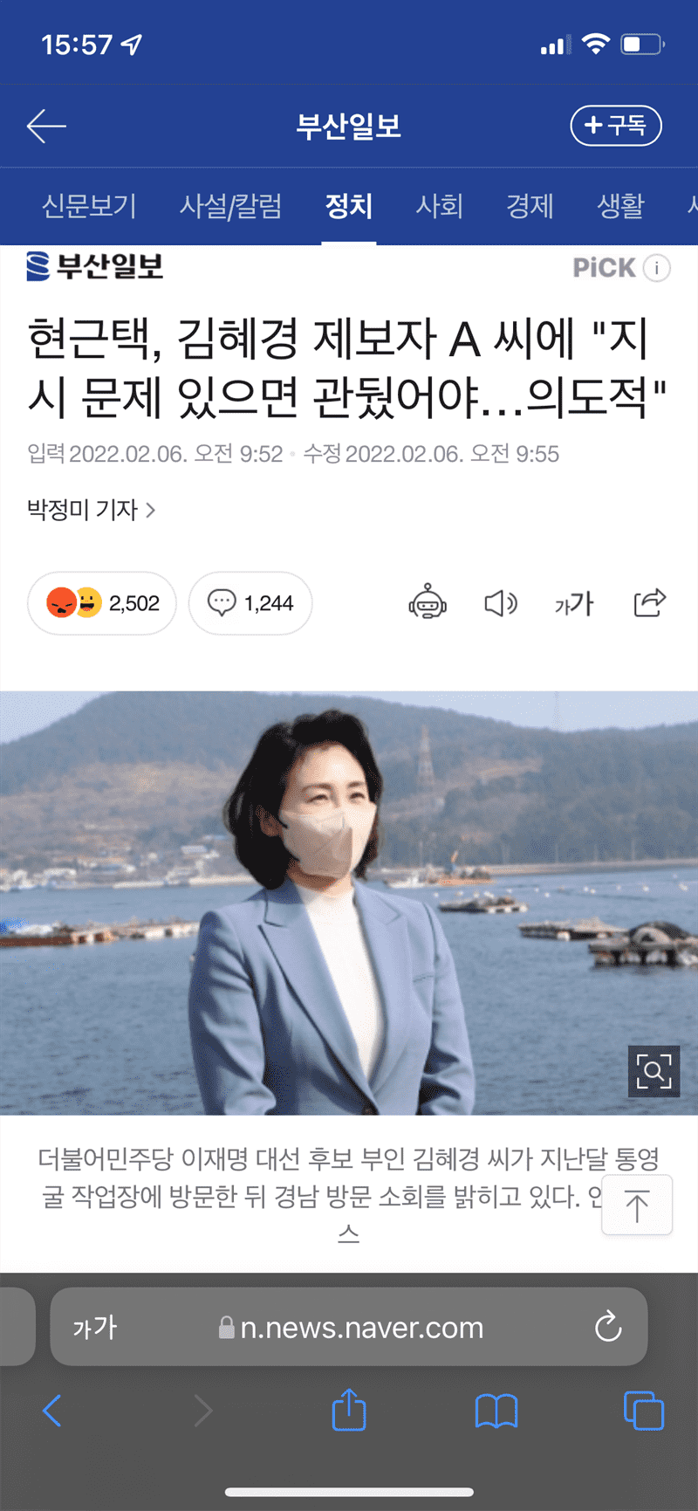Show open Safari tabs icon
The height and width of the screenshot is (1511, 698).
(644, 1411)
